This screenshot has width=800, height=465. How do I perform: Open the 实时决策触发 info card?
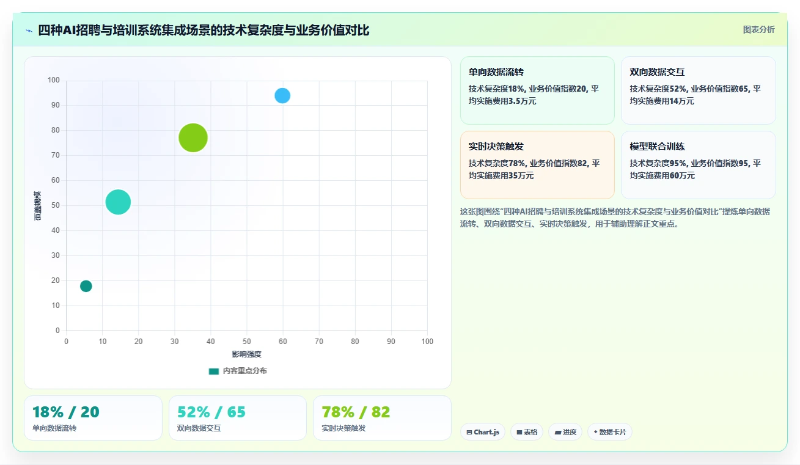click(x=537, y=165)
